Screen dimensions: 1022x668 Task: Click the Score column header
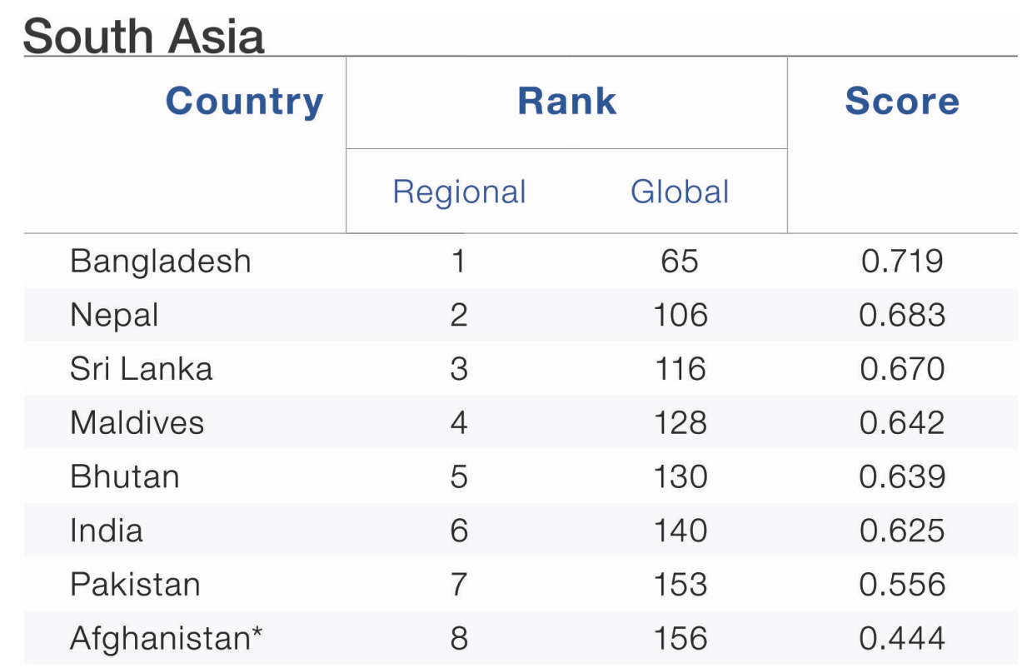pyautogui.click(x=902, y=102)
